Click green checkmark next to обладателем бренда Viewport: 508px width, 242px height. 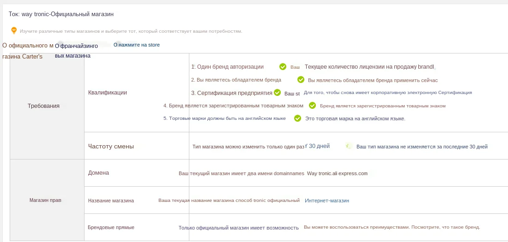301,80
